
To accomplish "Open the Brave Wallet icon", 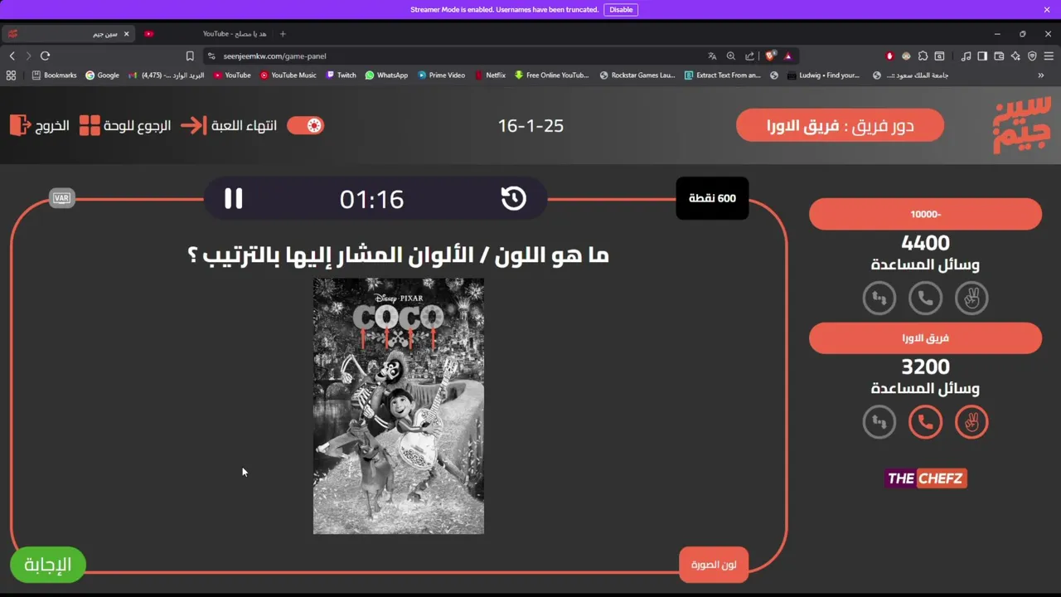I will [999, 56].
